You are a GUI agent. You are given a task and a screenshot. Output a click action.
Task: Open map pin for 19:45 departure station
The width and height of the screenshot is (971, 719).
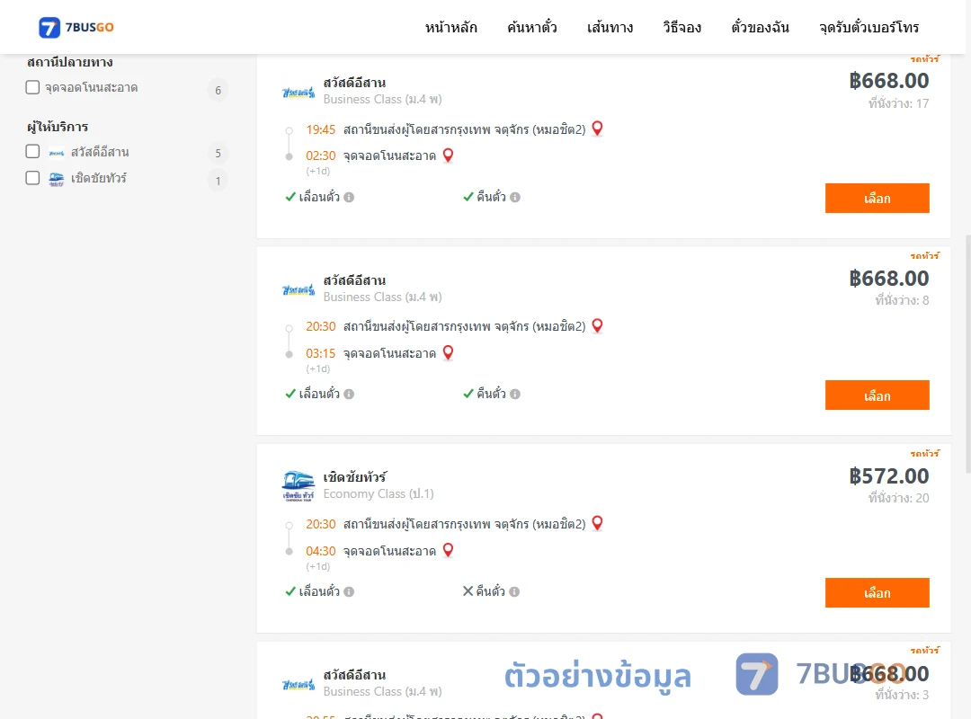tap(597, 129)
